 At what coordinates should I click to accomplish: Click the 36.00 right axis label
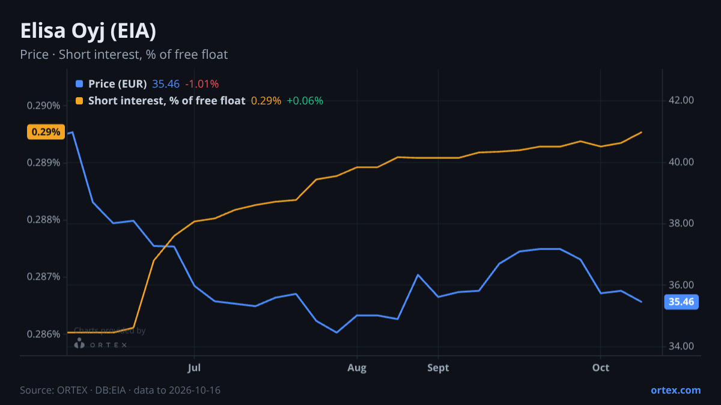point(682,285)
